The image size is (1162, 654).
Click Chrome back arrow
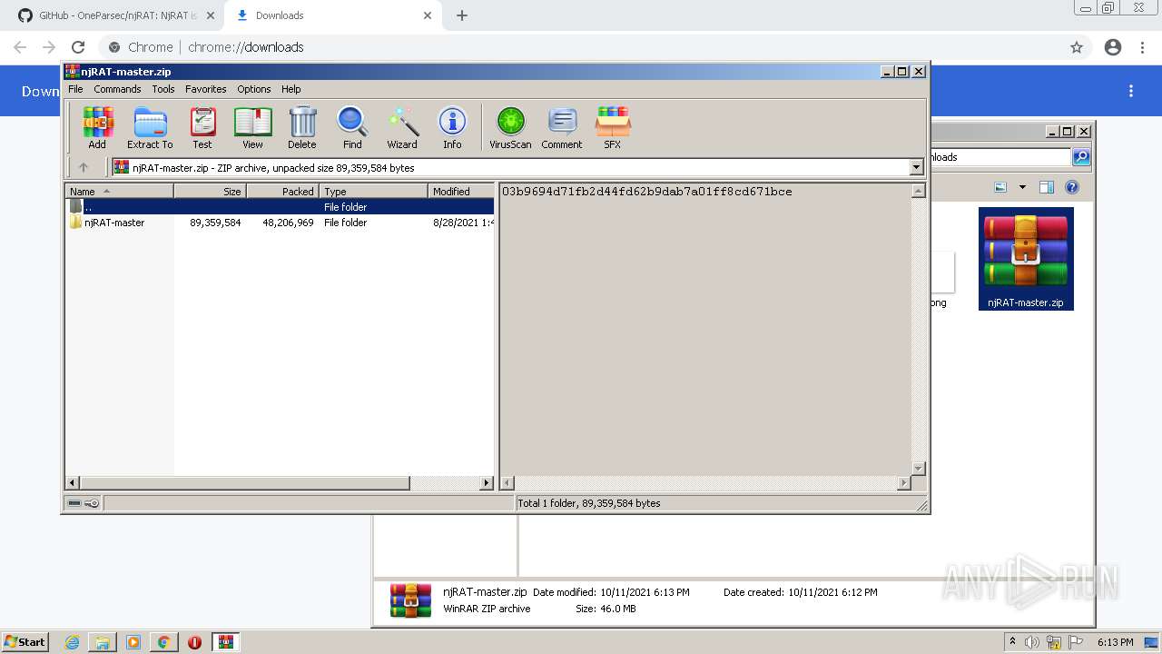20,47
